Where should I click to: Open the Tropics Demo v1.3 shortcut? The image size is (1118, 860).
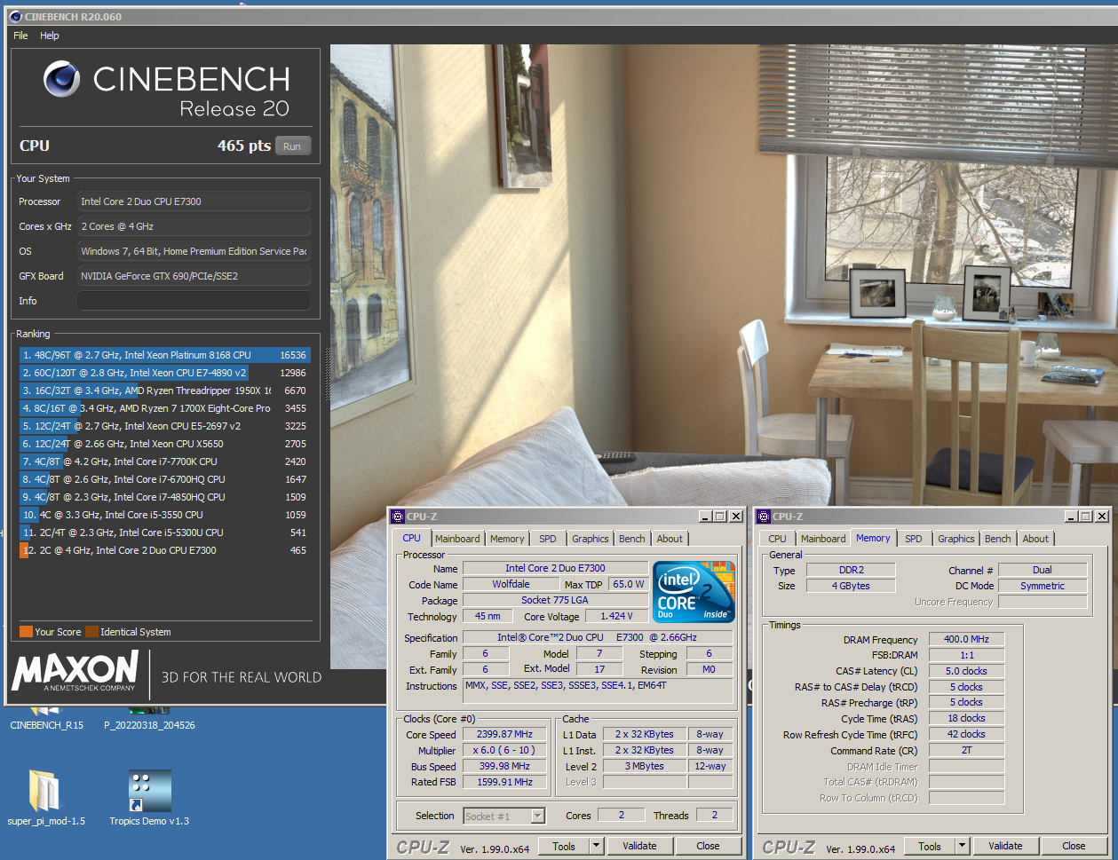tap(149, 791)
